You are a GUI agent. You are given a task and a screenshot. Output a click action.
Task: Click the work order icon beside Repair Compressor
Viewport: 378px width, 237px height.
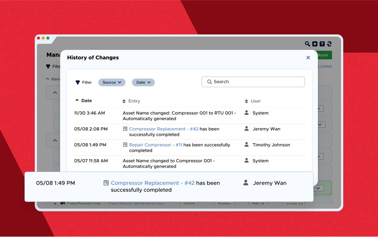[x=125, y=145]
